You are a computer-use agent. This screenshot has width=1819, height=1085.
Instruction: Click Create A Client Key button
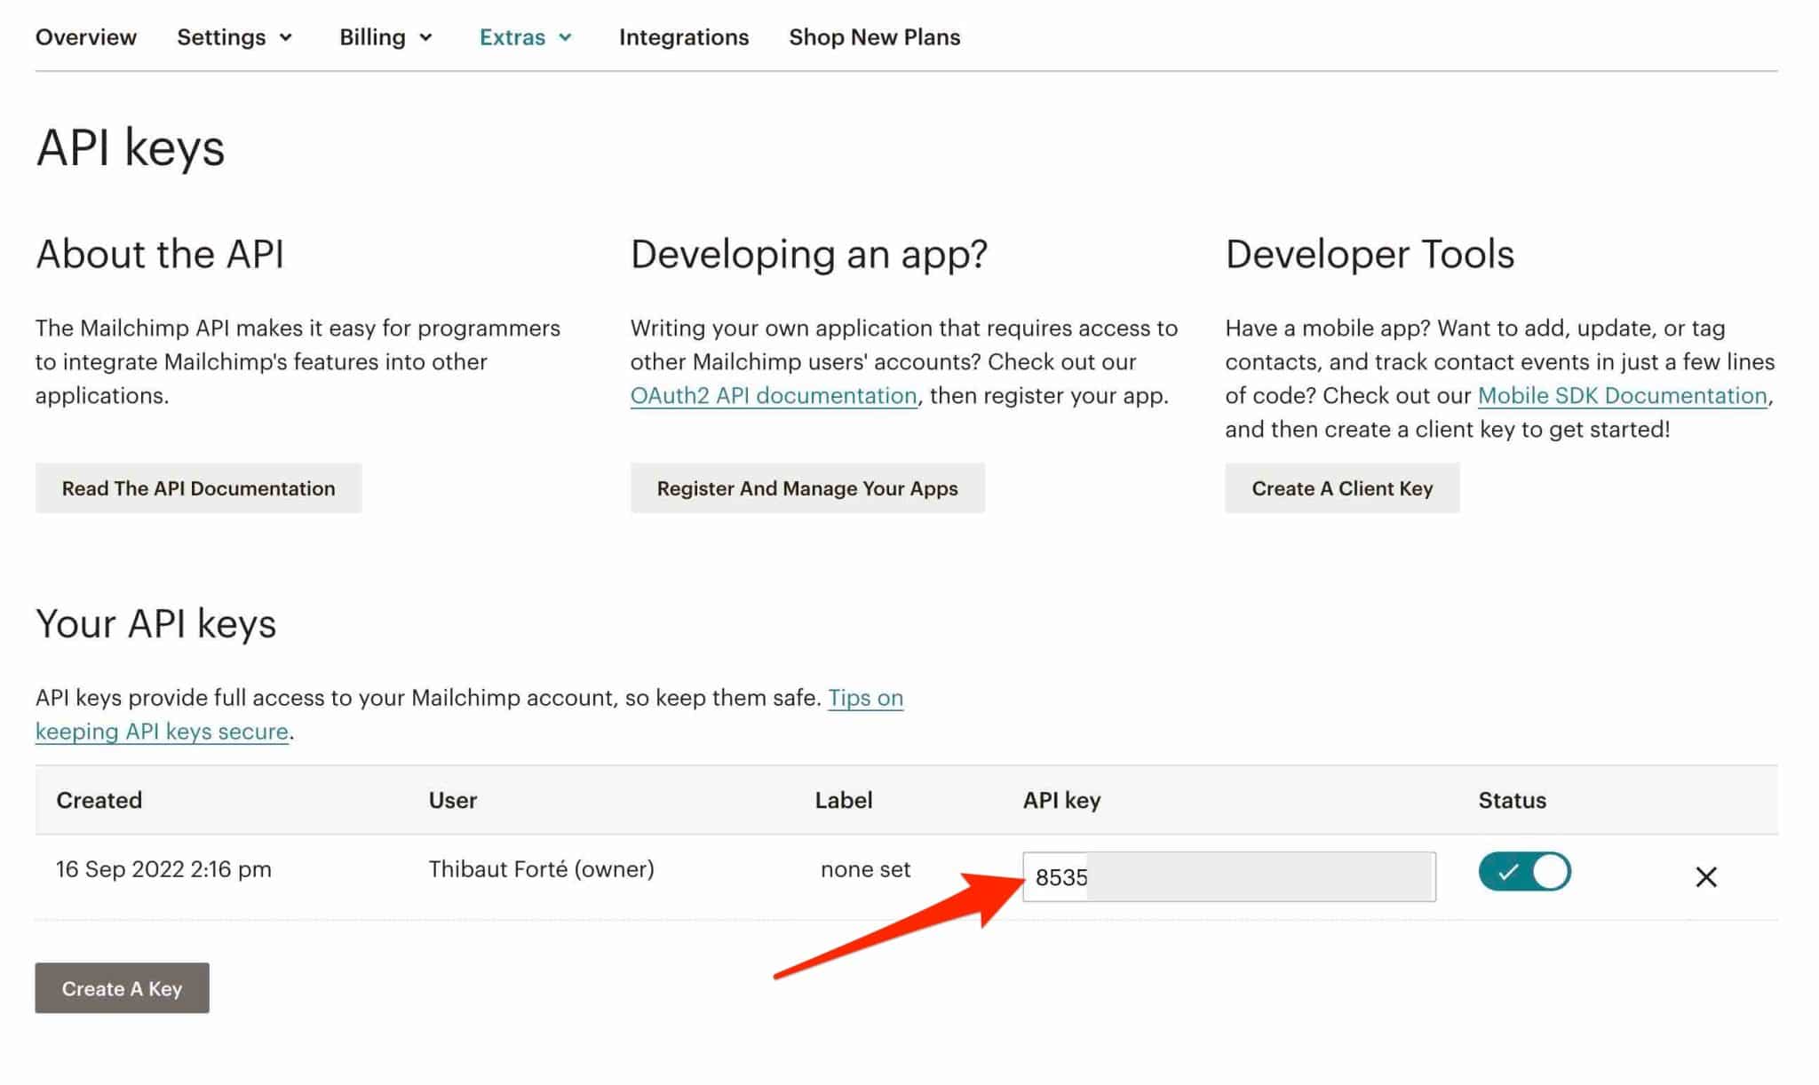click(1342, 488)
